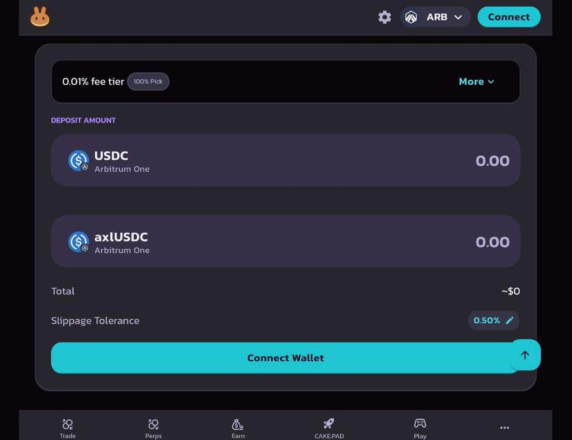Viewport: 572px width, 440px height.
Task: Click the 100% Pick badge
Action: [x=148, y=81]
